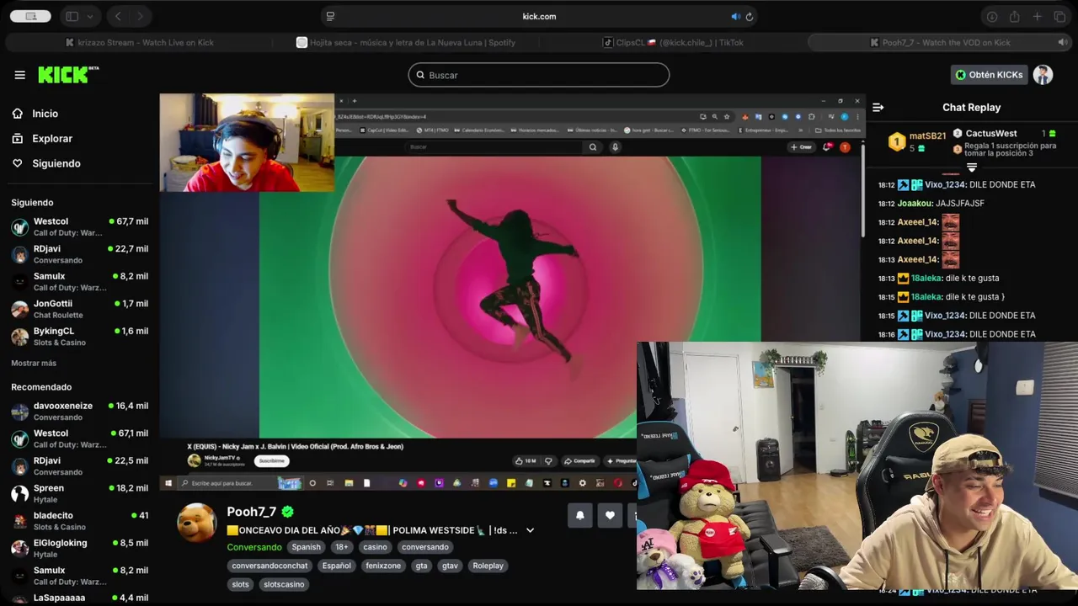This screenshot has width=1078, height=606.
Task: Switch to Pooh7_7 VOD tab
Action: point(940,42)
